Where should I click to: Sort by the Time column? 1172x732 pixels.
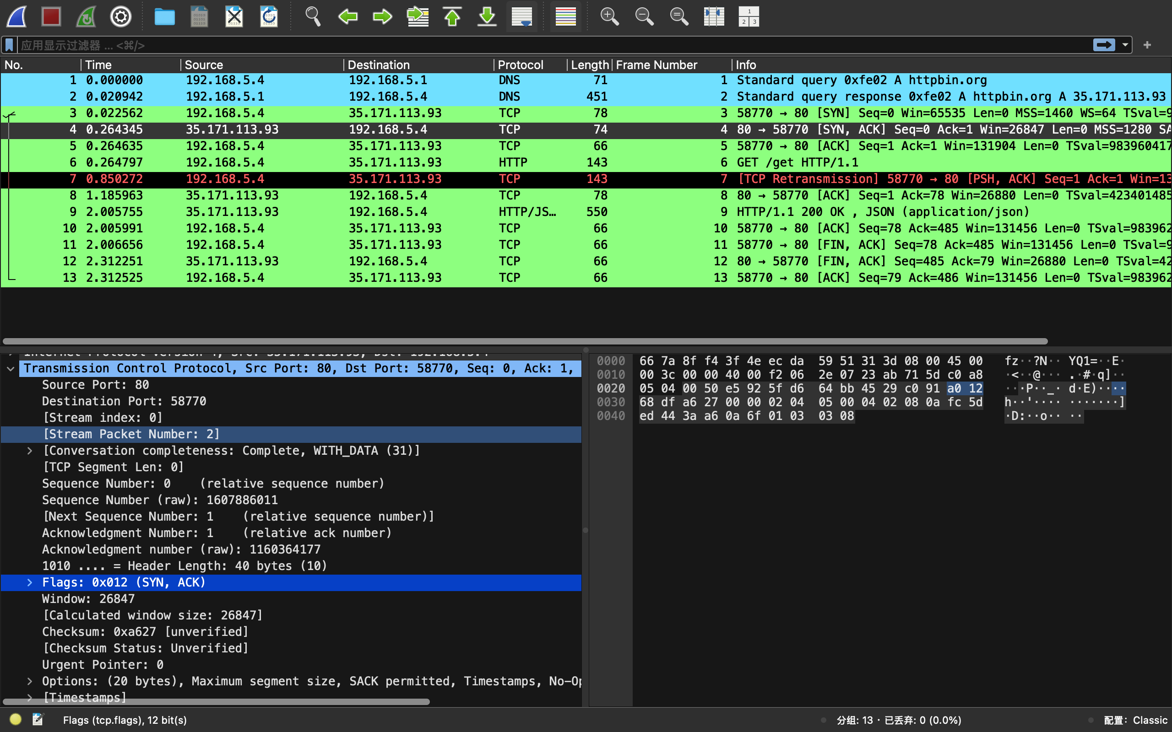[131, 65]
